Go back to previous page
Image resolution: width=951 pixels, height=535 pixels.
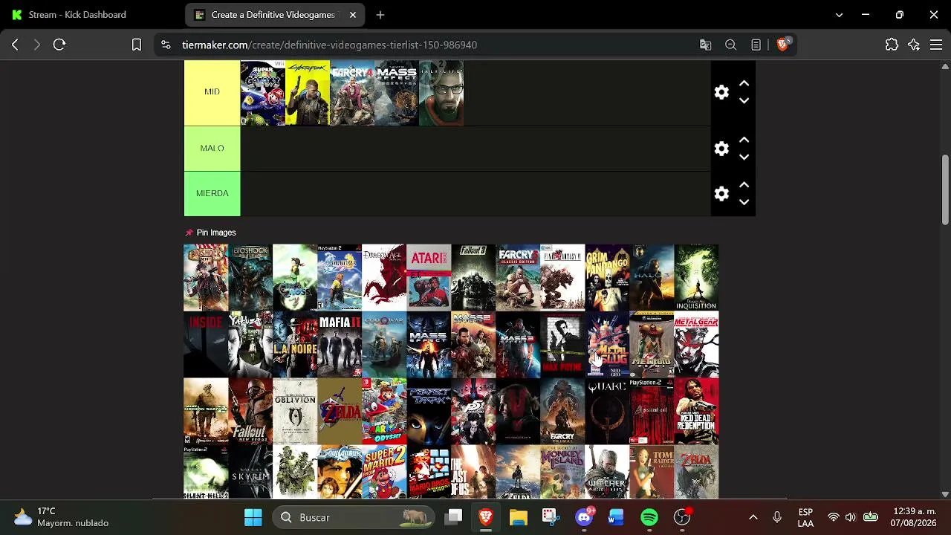click(15, 45)
